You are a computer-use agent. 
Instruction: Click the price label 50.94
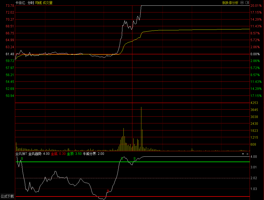click(10, 96)
